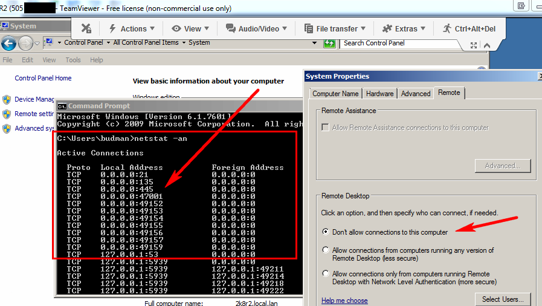Screen dimensions: 542x306
Task: Click the Command Prompt title bar icon
Action: (62, 106)
